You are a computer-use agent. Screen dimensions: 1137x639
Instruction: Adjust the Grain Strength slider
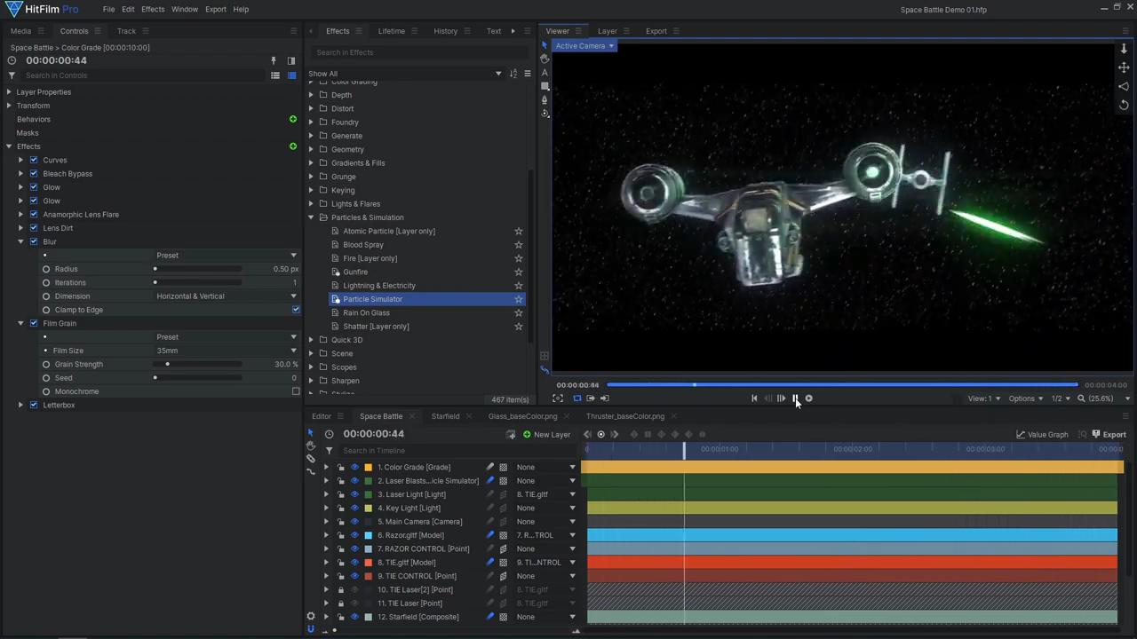coord(197,364)
